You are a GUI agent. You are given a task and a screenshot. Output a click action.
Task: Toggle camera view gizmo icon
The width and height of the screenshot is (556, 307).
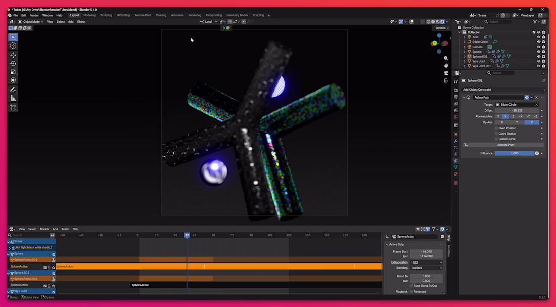446,73
